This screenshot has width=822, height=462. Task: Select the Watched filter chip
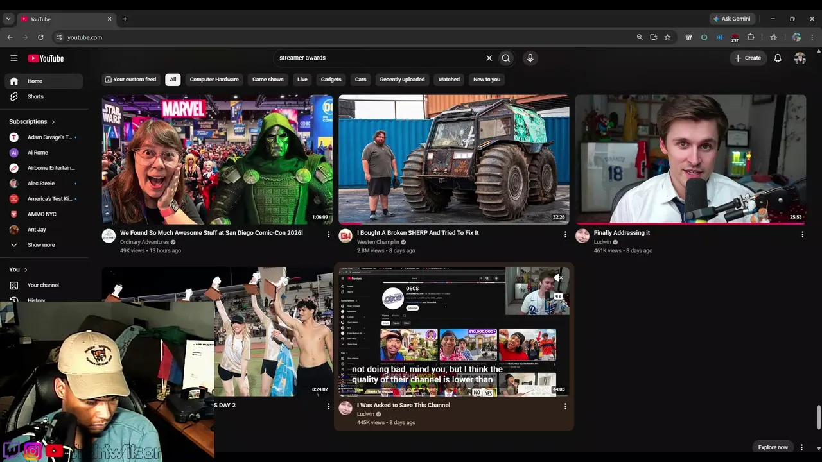(449, 80)
